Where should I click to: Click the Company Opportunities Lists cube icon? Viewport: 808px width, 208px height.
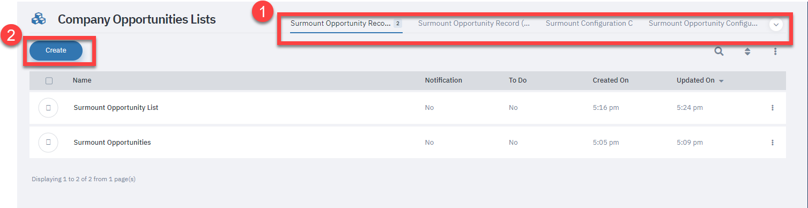tap(39, 19)
